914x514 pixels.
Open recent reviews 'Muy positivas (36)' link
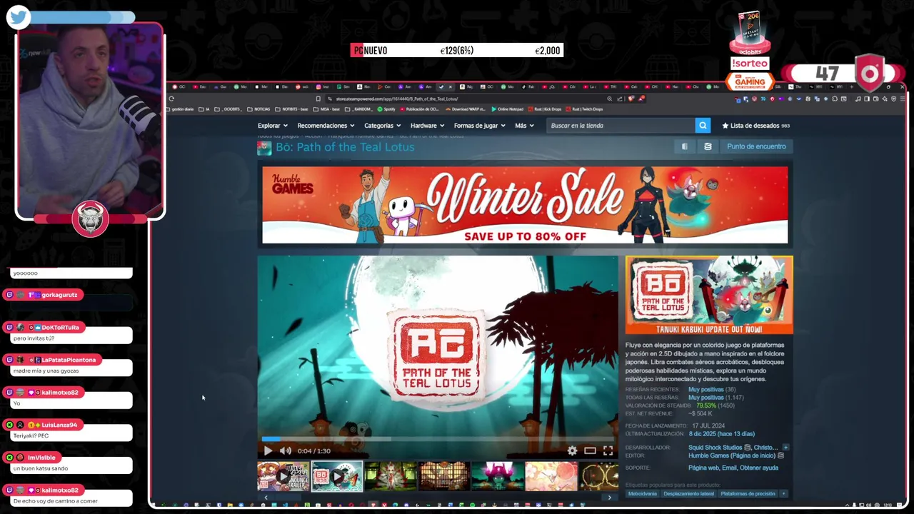coord(711,389)
